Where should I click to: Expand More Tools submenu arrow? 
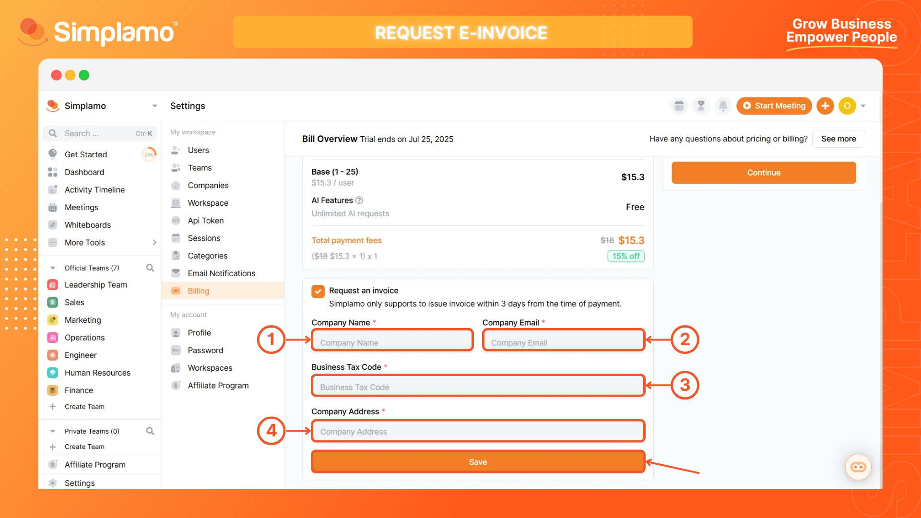(x=154, y=243)
